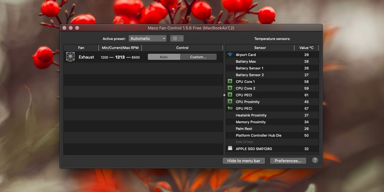Viewport: 384px width, 192px height.
Task: Click the CPU PECI processor icon
Action: click(x=230, y=95)
